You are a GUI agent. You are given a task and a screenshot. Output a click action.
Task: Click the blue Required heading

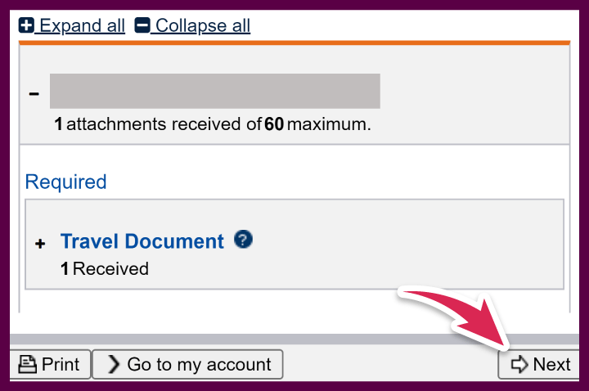tap(66, 182)
